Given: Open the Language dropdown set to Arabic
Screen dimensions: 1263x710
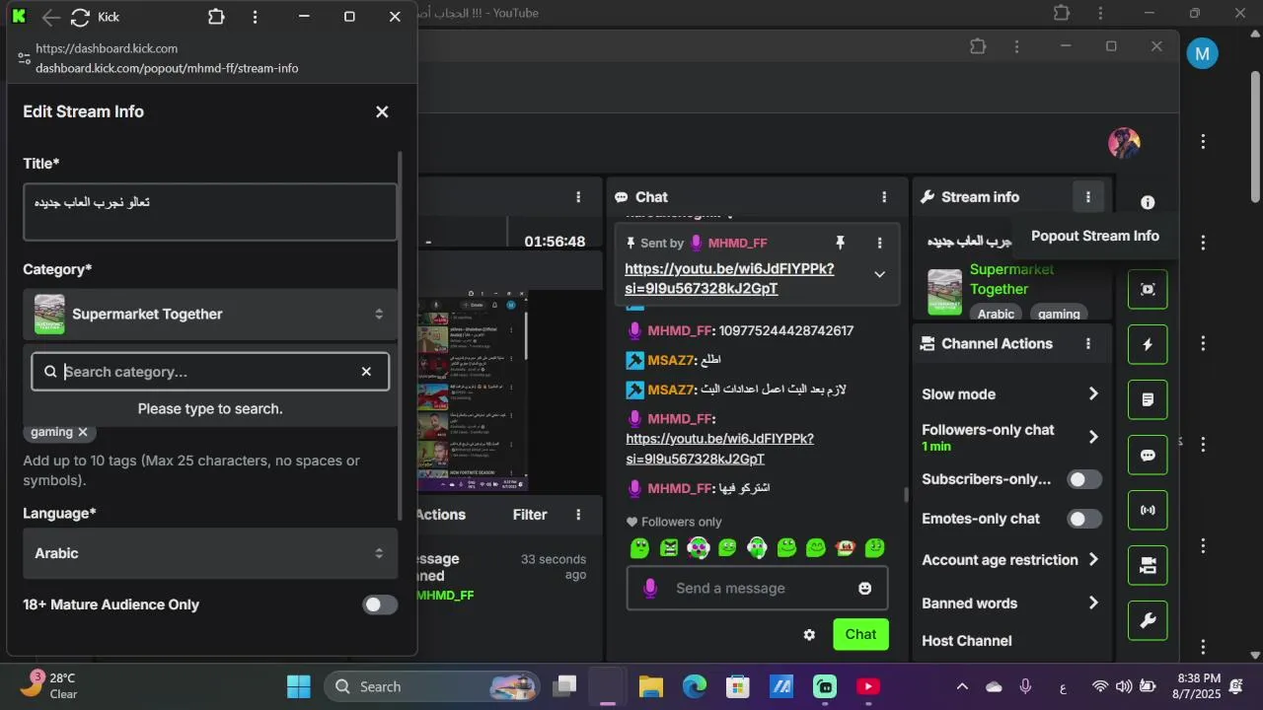Looking at the screenshot, I should pos(210,553).
